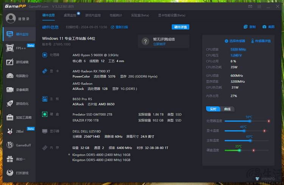Click the question mark benchmark score icon
Image resolution: width=284 pixels, height=185 pixels.
145,41
